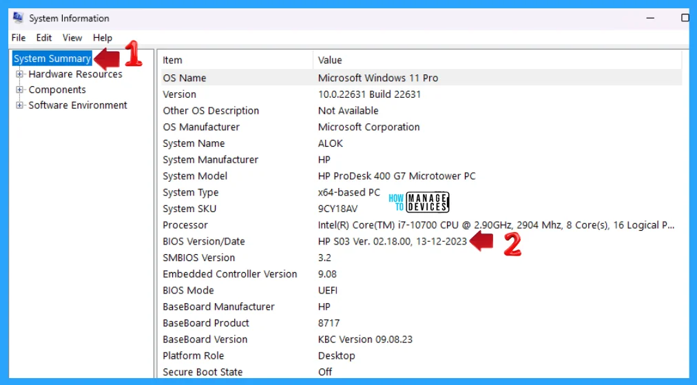697x385 pixels.
Task: Click the x64-based PC value
Action: [x=349, y=193]
